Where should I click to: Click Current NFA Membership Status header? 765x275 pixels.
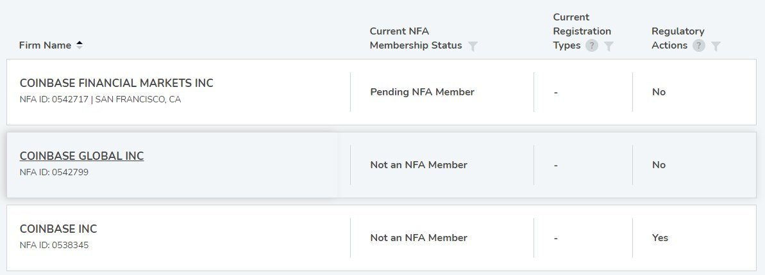pyautogui.click(x=416, y=38)
